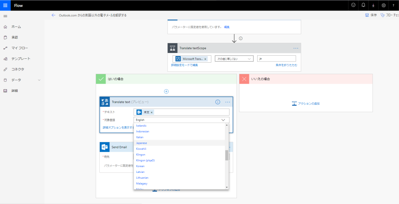Click the save disk icon

[367, 15]
